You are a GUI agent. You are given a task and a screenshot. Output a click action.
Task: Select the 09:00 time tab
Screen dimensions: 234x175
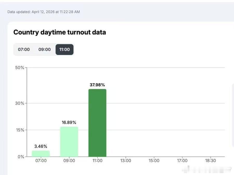[x=44, y=50]
